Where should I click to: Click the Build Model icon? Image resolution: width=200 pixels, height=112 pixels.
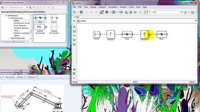(192, 12)
